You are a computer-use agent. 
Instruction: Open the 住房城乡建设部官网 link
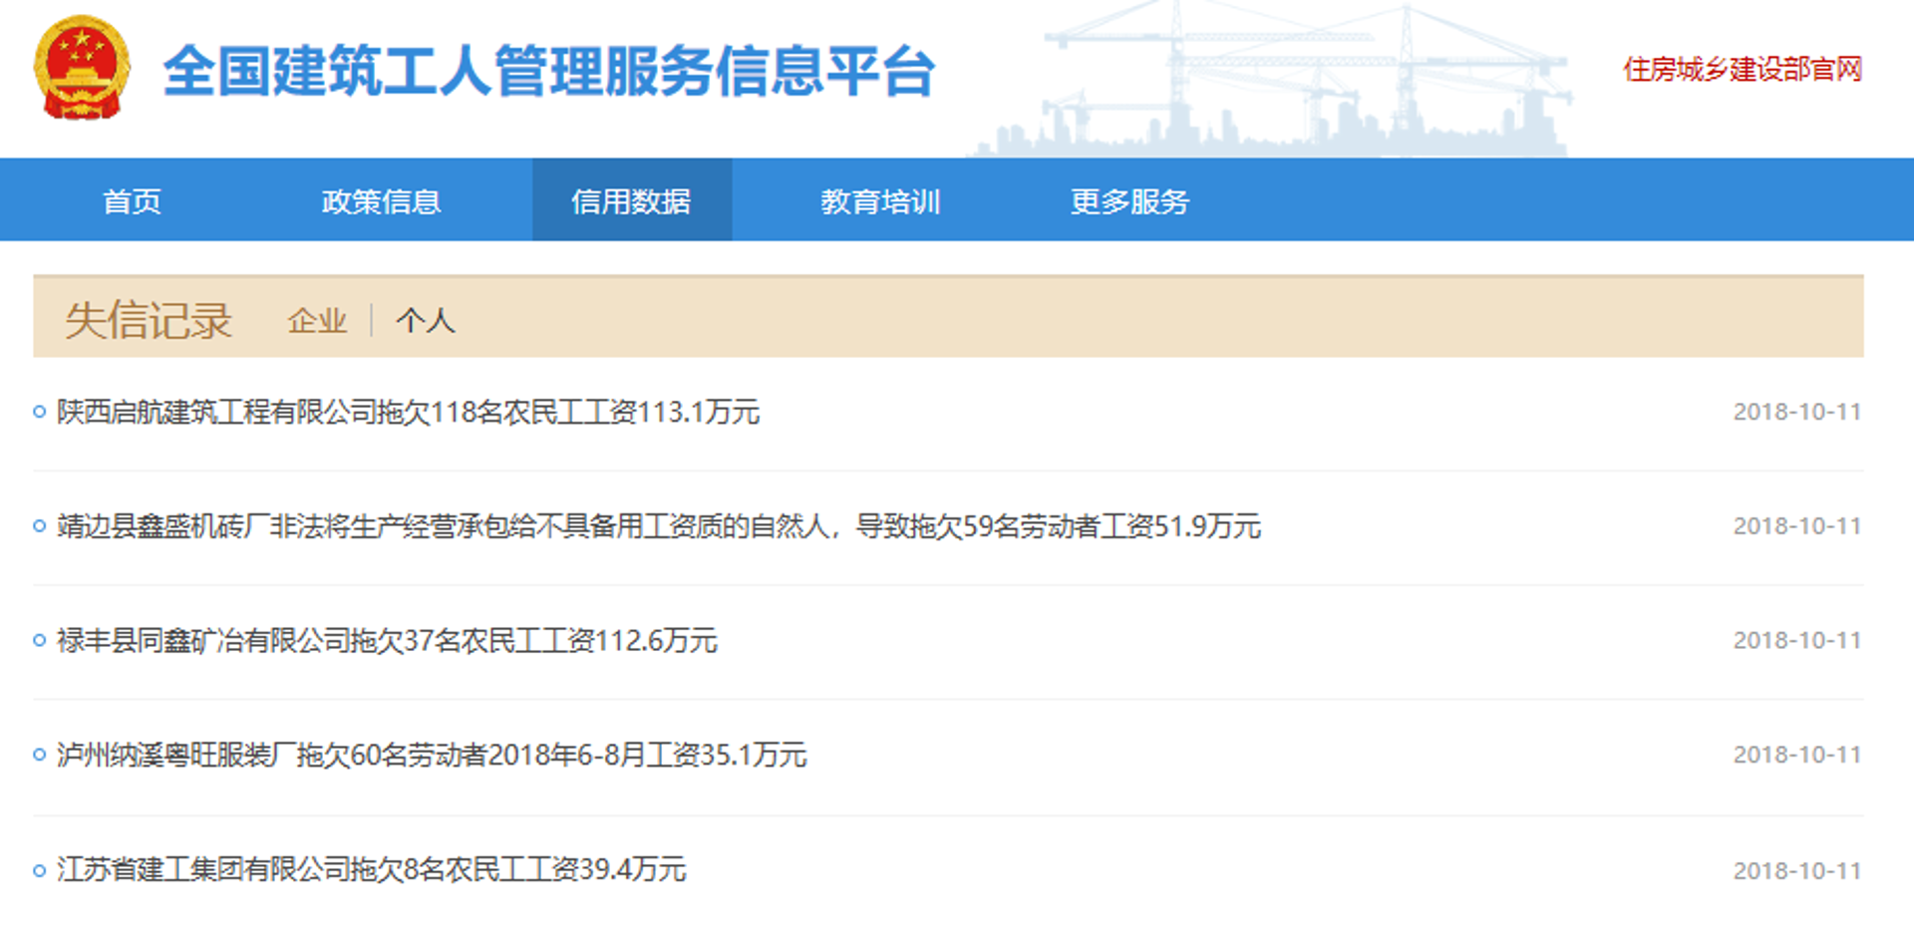1743,69
